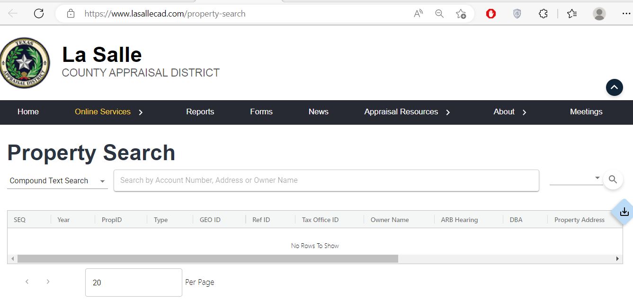Go to the Forms page
Image resolution: width=633 pixels, height=300 pixels.
coord(261,112)
